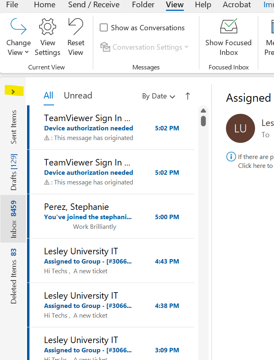Select the View ribbon tab
The width and height of the screenshot is (274, 360).
coord(175,5)
